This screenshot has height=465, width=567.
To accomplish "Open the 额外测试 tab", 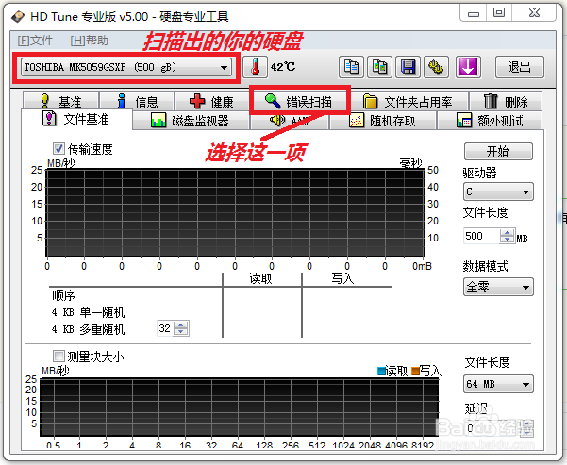I will [490, 121].
